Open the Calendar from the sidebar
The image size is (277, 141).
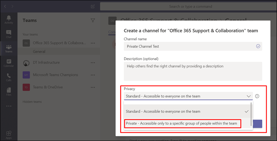pyautogui.click(x=9, y=63)
